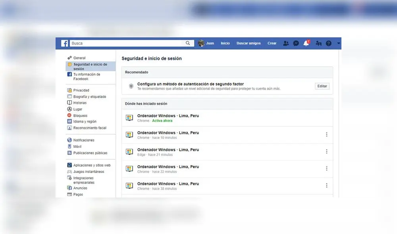The height and width of the screenshot is (234, 397).
Task: Select Buscar amigos in the navigation bar
Action: (249, 43)
